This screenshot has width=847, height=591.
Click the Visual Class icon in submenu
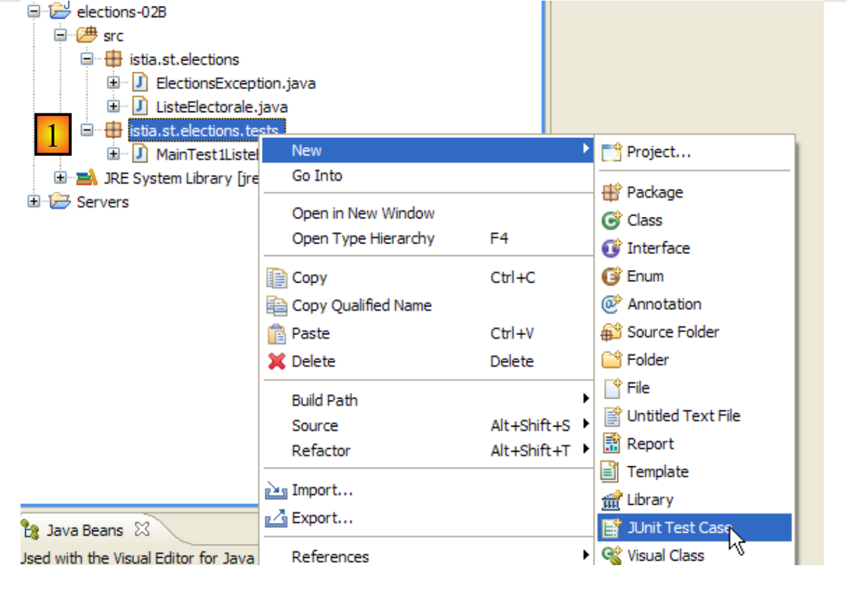click(610, 556)
